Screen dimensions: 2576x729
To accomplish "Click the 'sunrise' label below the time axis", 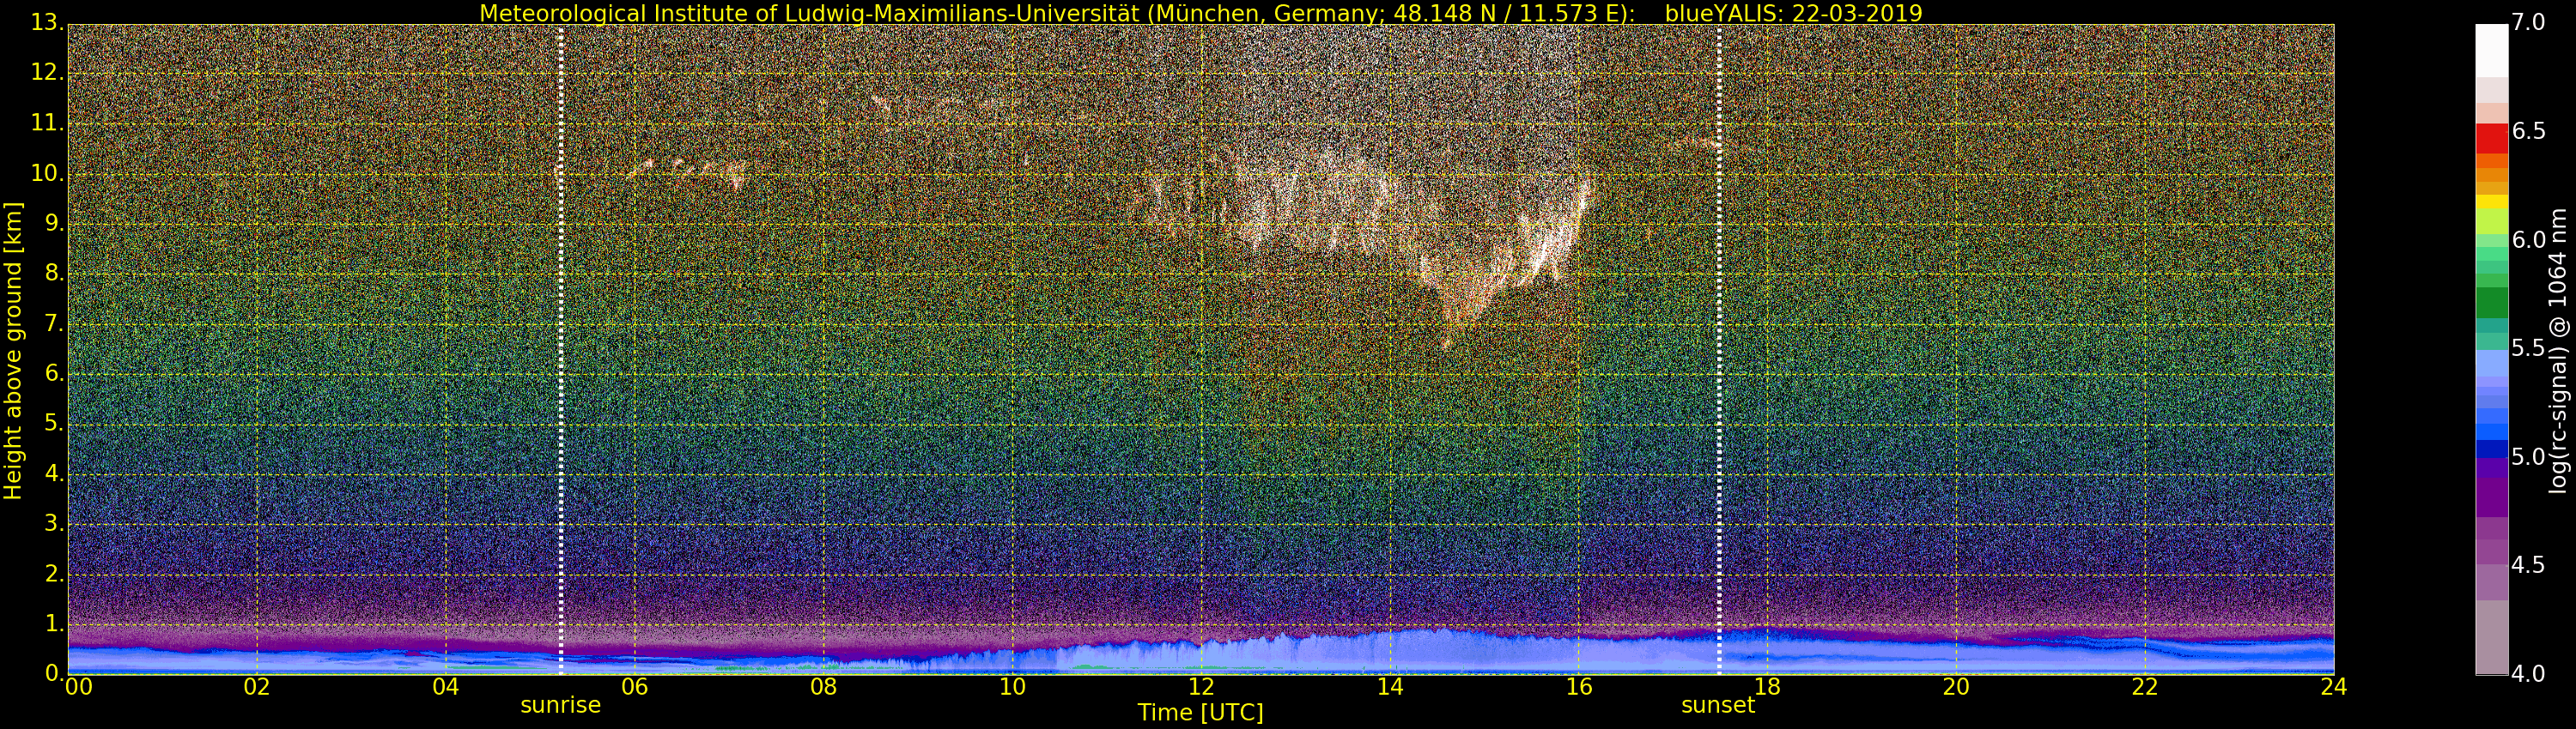I will click(560, 705).
